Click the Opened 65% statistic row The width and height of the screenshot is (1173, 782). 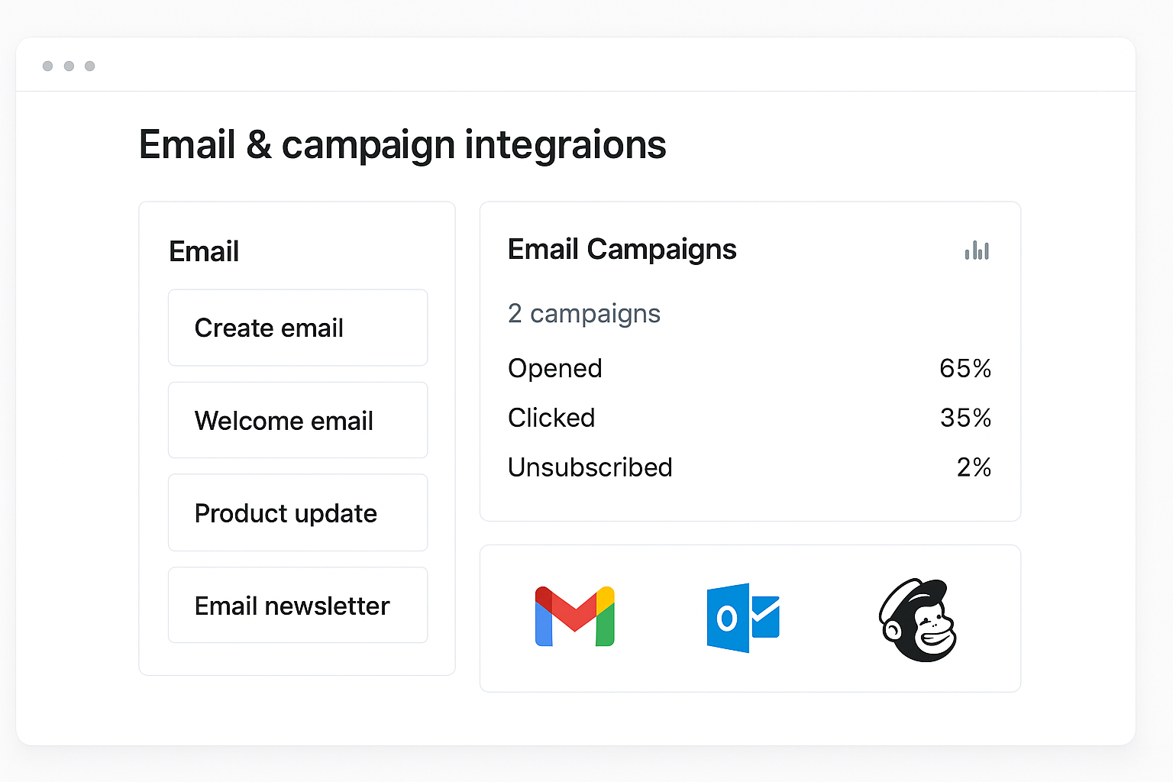[x=748, y=368]
